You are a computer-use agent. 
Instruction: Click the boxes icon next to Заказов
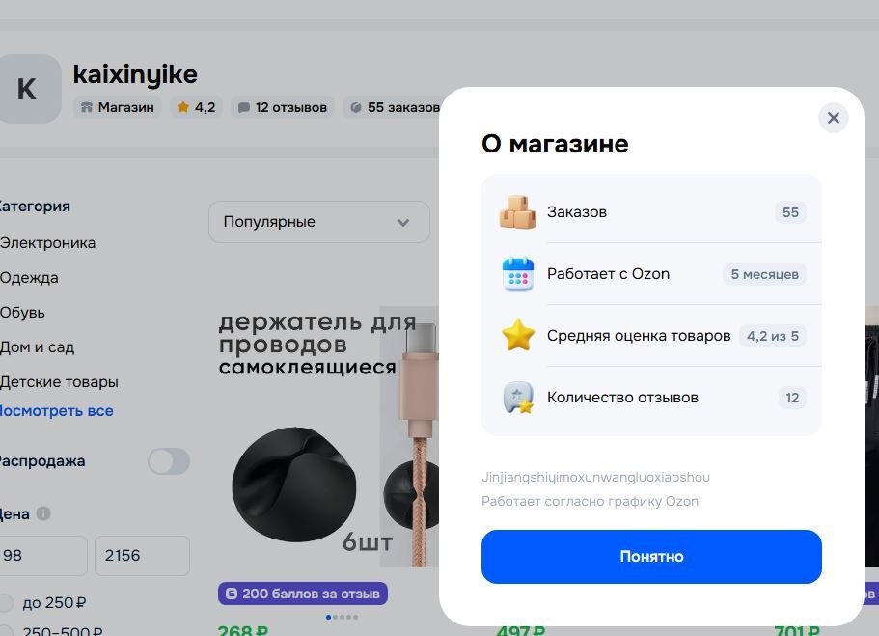pos(517,212)
